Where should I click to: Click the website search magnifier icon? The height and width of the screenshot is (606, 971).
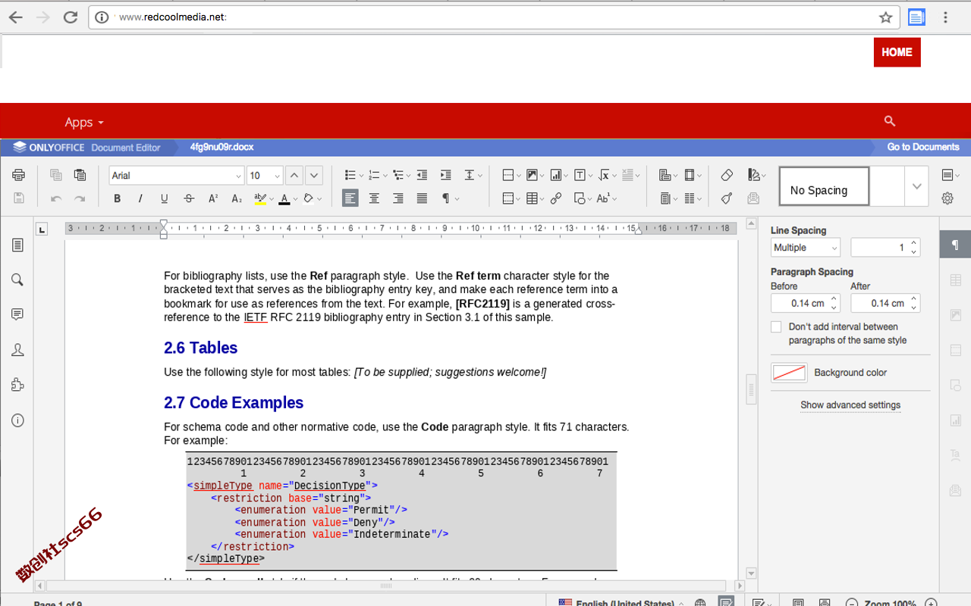point(890,121)
